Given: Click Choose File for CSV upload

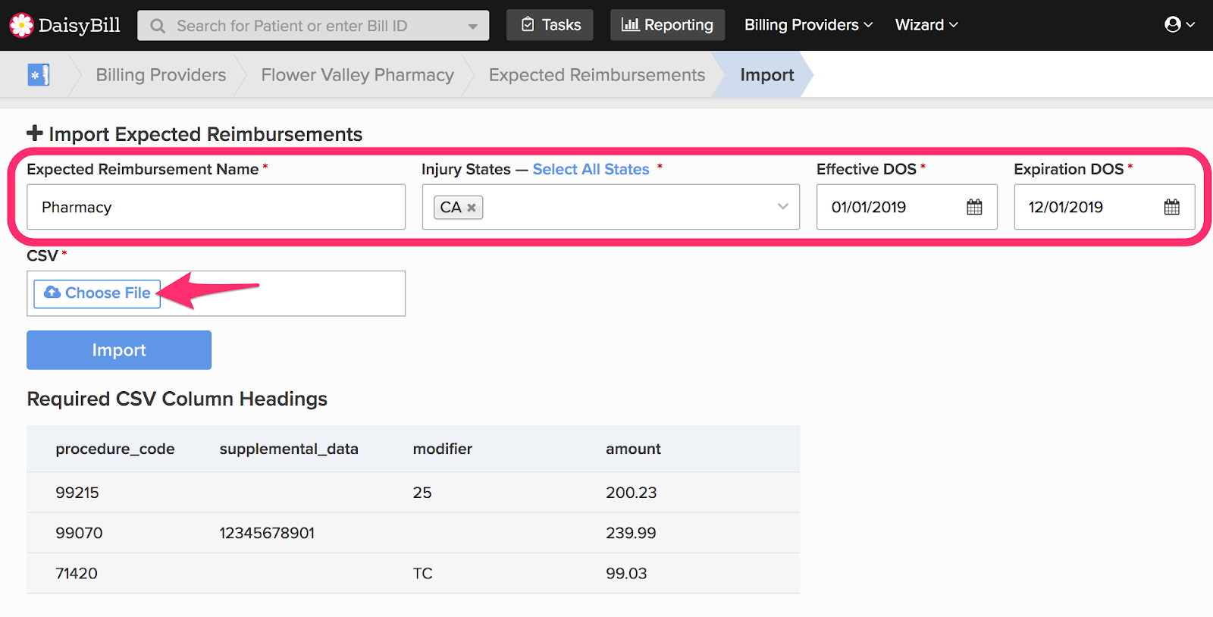Looking at the screenshot, I should click(97, 293).
